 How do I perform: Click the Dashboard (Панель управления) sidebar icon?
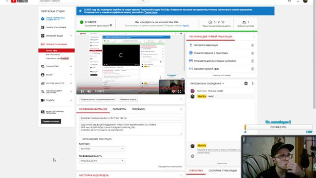(x=42, y=27)
